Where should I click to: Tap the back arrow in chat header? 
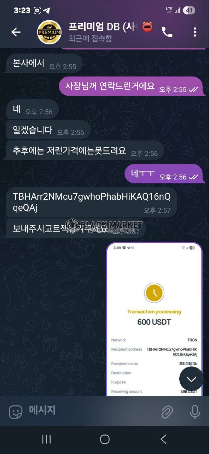tap(16, 32)
